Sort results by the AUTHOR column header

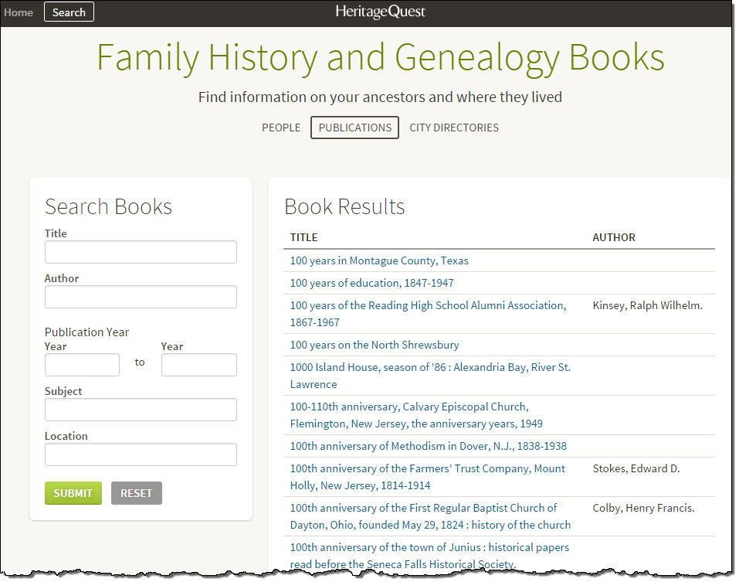coord(613,237)
